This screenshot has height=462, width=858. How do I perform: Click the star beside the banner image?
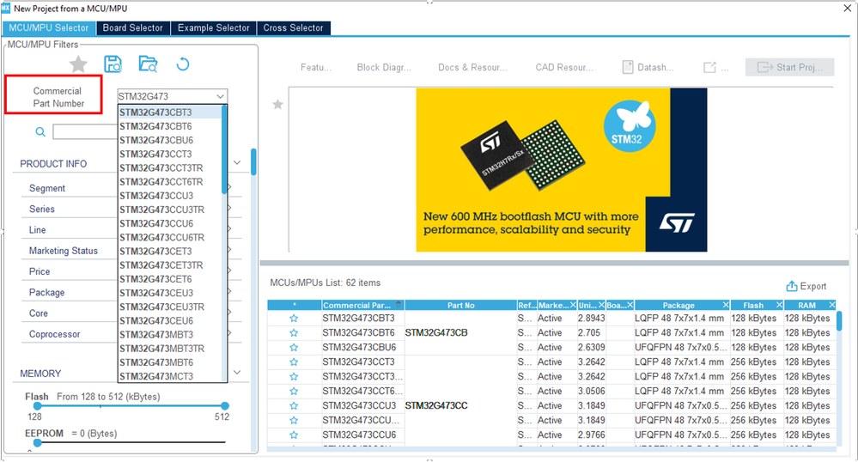point(278,105)
